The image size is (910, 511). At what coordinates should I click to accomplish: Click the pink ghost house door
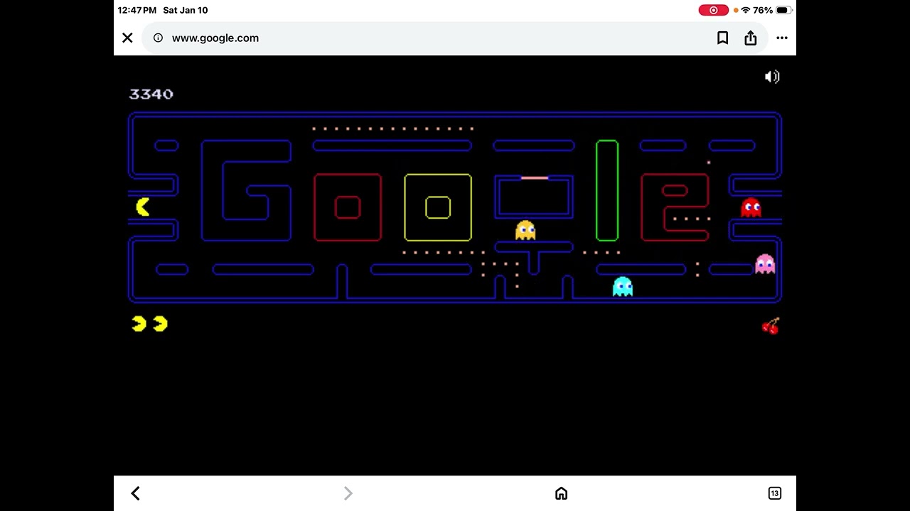click(x=535, y=177)
